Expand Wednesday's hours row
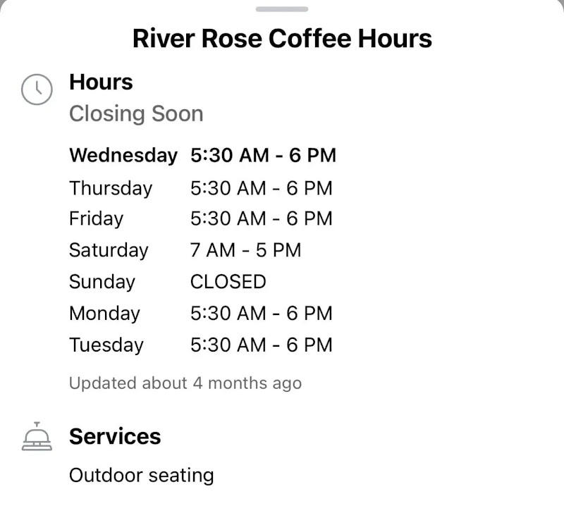Viewport: 564px width, 513px height. tap(202, 155)
